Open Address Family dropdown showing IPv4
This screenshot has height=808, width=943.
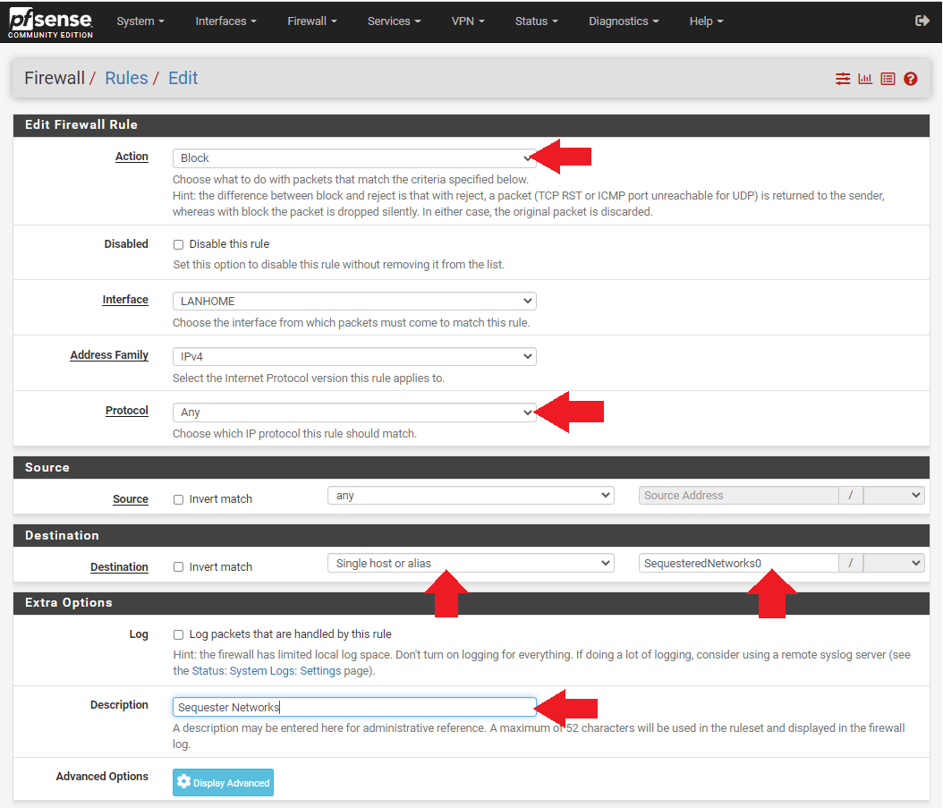click(x=354, y=357)
